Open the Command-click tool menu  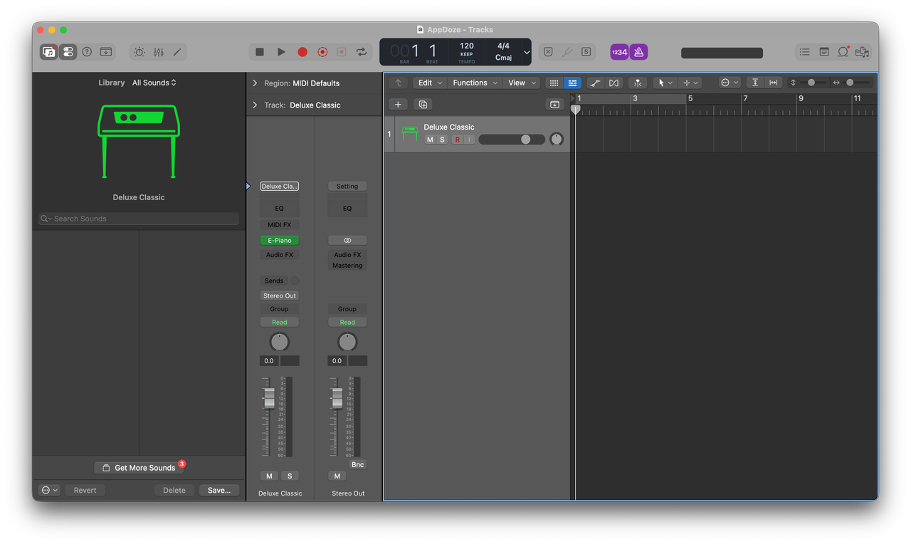[x=689, y=83]
